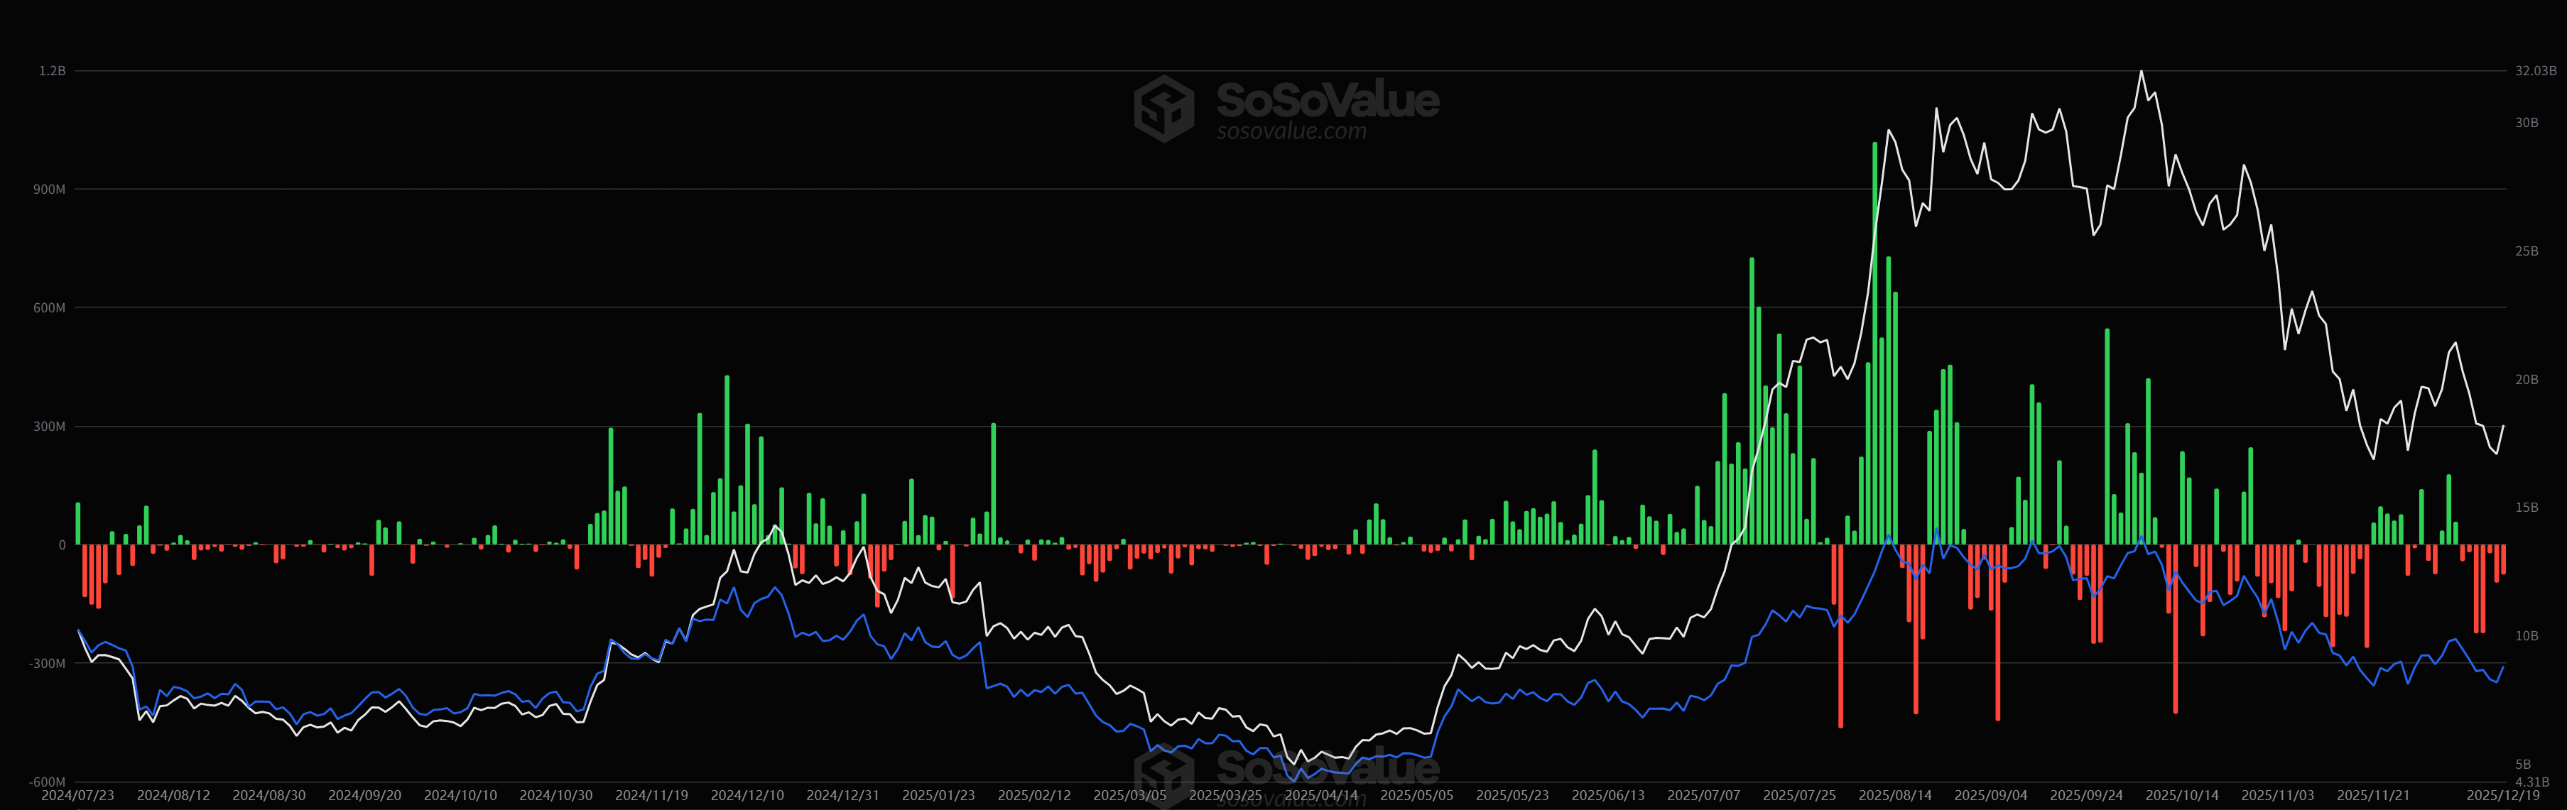
Task: Click the -600M left axis label
Action: click(48, 782)
